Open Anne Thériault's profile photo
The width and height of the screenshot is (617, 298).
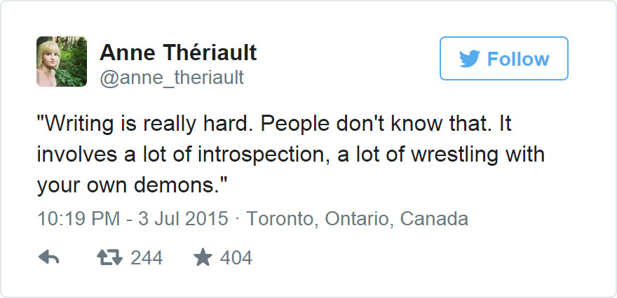pyautogui.click(x=62, y=62)
